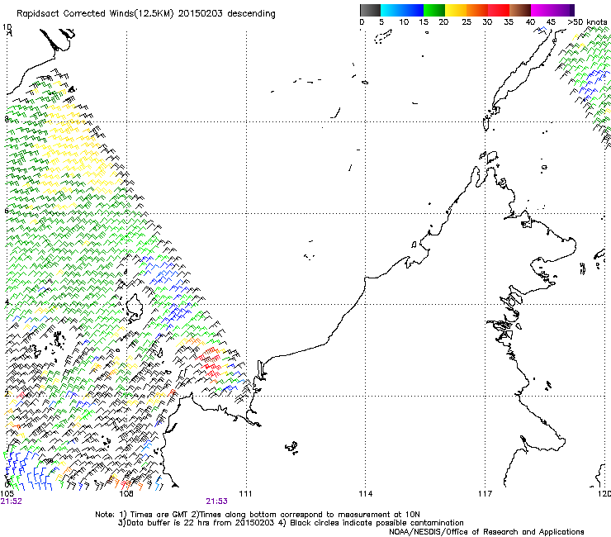Click the magenta 40-45 knots legend swatch
The width and height of the screenshot is (611, 537).
(542, 10)
